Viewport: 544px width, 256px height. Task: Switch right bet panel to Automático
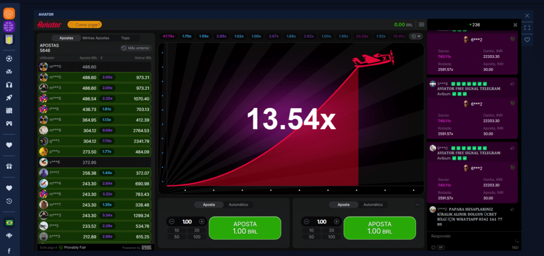[373, 204]
